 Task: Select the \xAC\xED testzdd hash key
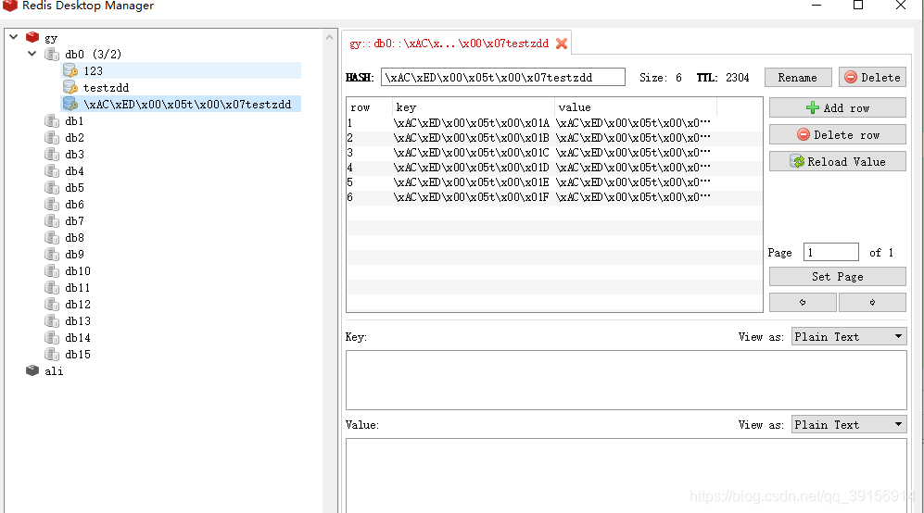[187, 105]
